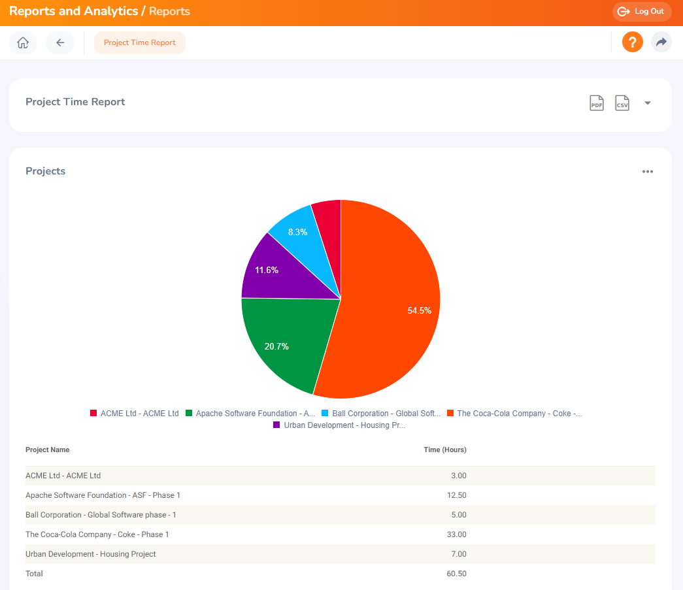Toggle the Coca-Cola Company legend label
Viewport: 683px width, 590px height.
520,413
